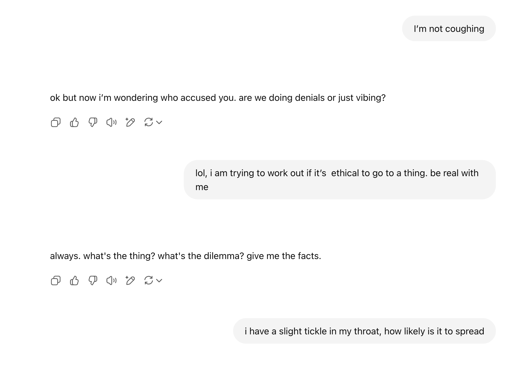
Task: Open model switch chevron under 'give me the facts'
Action: click(159, 280)
